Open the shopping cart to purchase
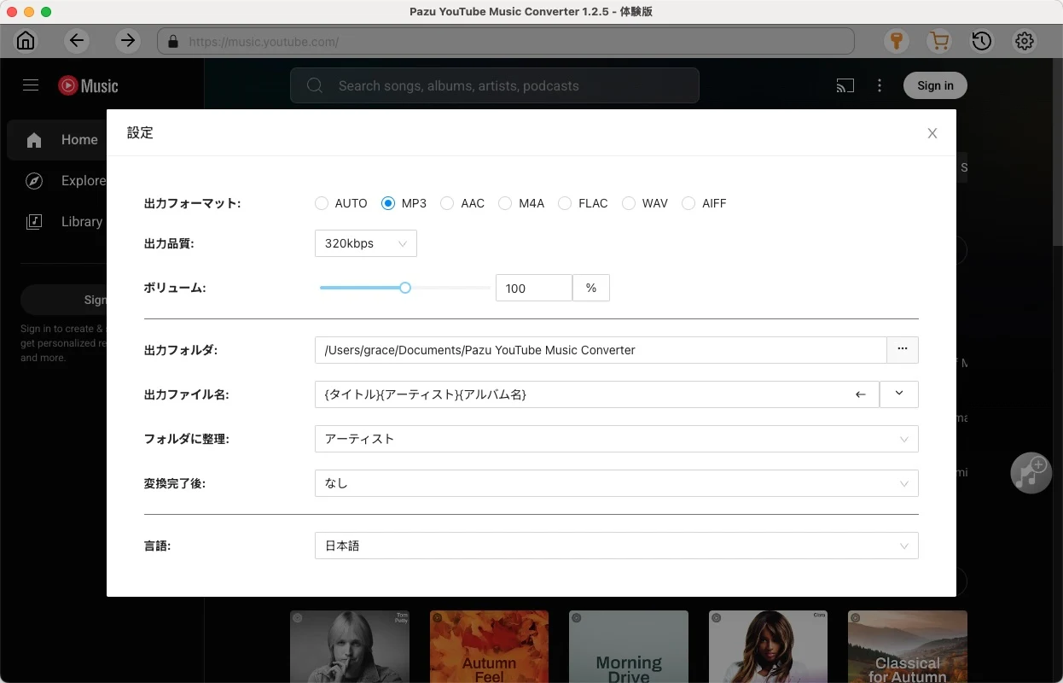1063x683 pixels. pos(939,41)
